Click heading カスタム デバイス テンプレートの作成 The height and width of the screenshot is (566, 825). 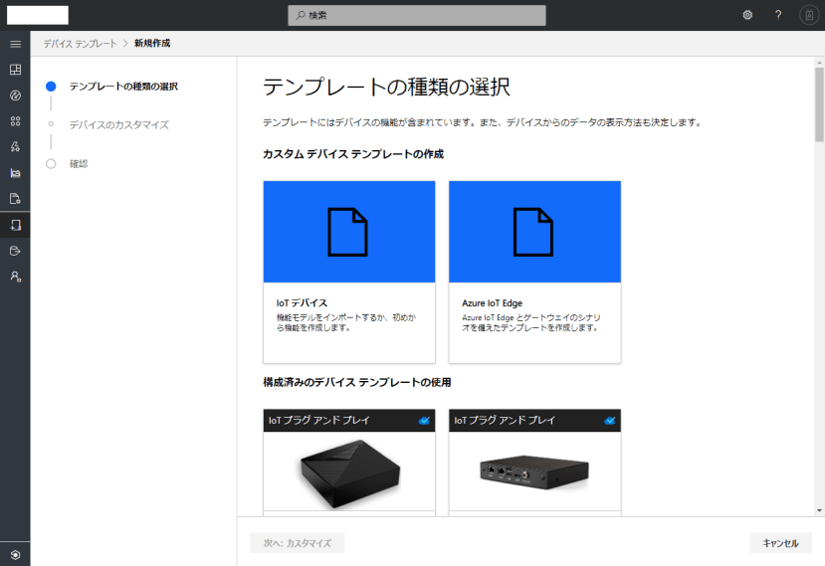353,154
